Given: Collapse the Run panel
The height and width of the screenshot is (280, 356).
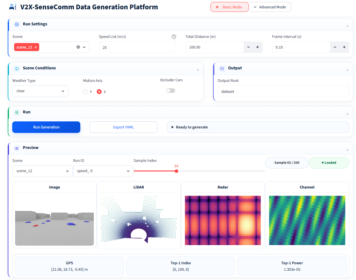Looking at the screenshot, I should coord(347,114).
